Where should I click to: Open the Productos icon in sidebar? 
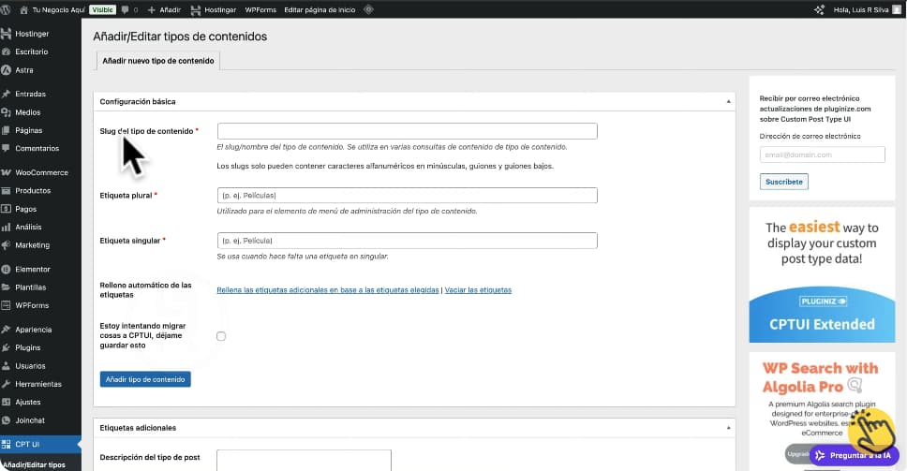[x=7, y=191]
